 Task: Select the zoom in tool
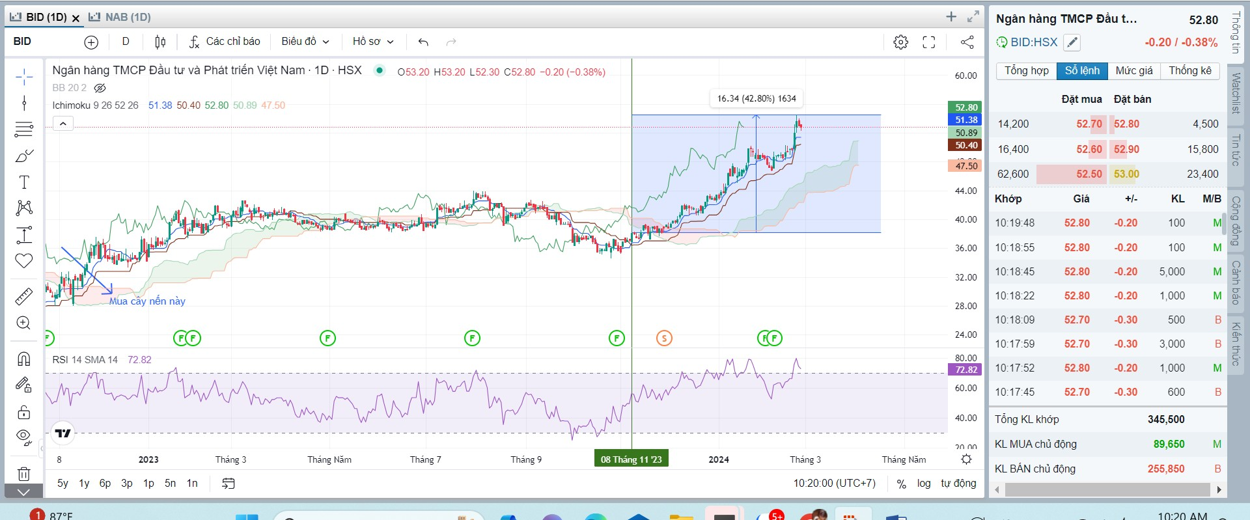tap(24, 323)
